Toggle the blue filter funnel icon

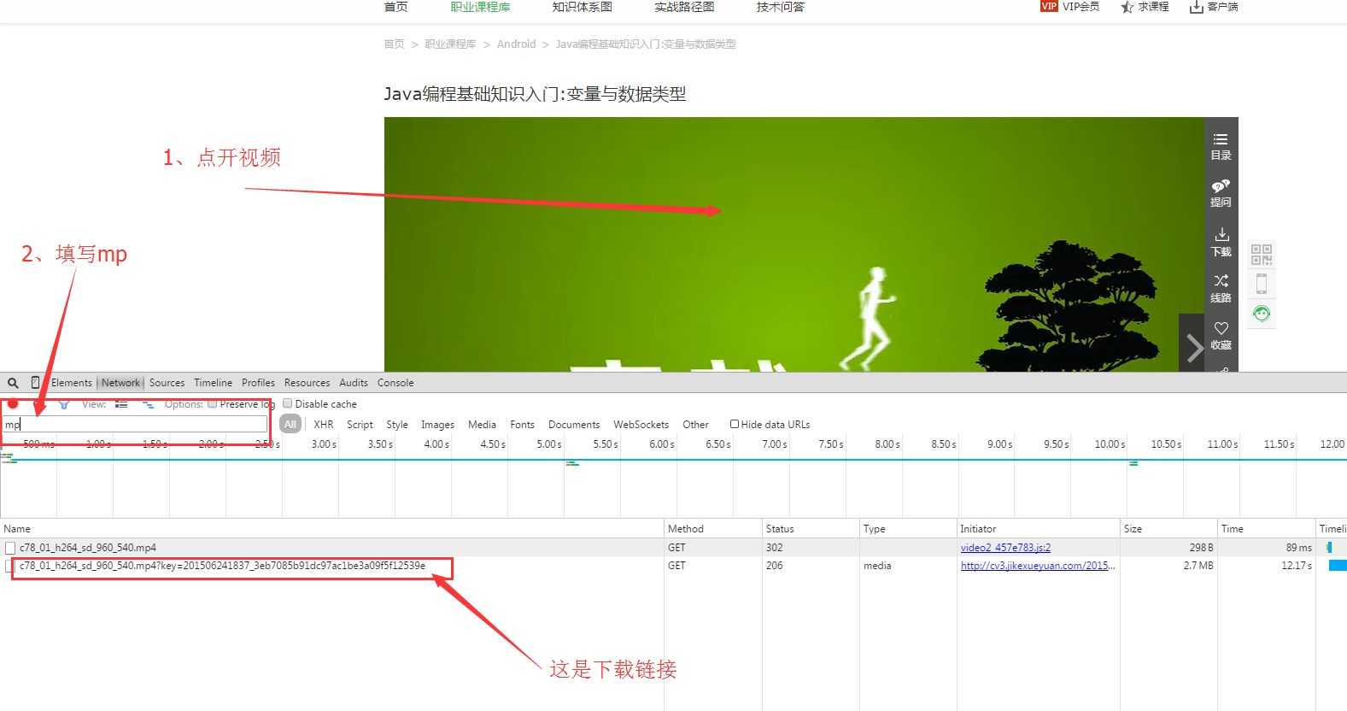tap(64, 404)
